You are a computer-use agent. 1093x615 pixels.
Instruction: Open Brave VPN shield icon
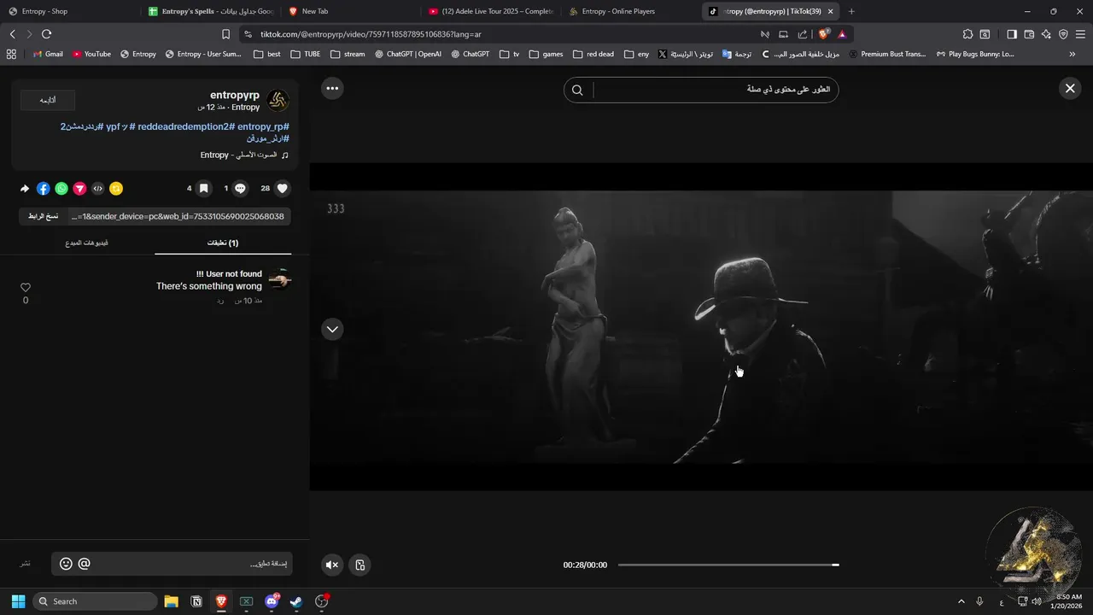point(1063,34)
